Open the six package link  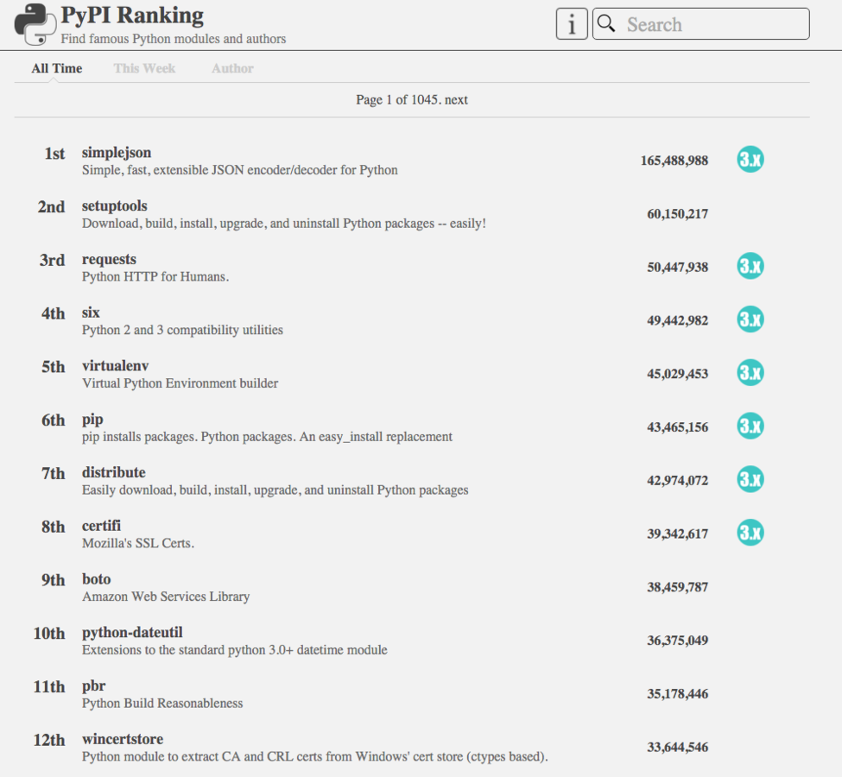pyautogui.click(x=91, y=313)
